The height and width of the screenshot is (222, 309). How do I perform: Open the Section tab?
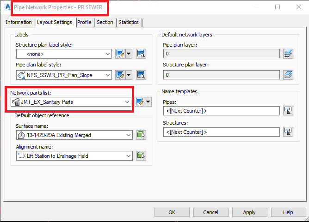(105, 22)
